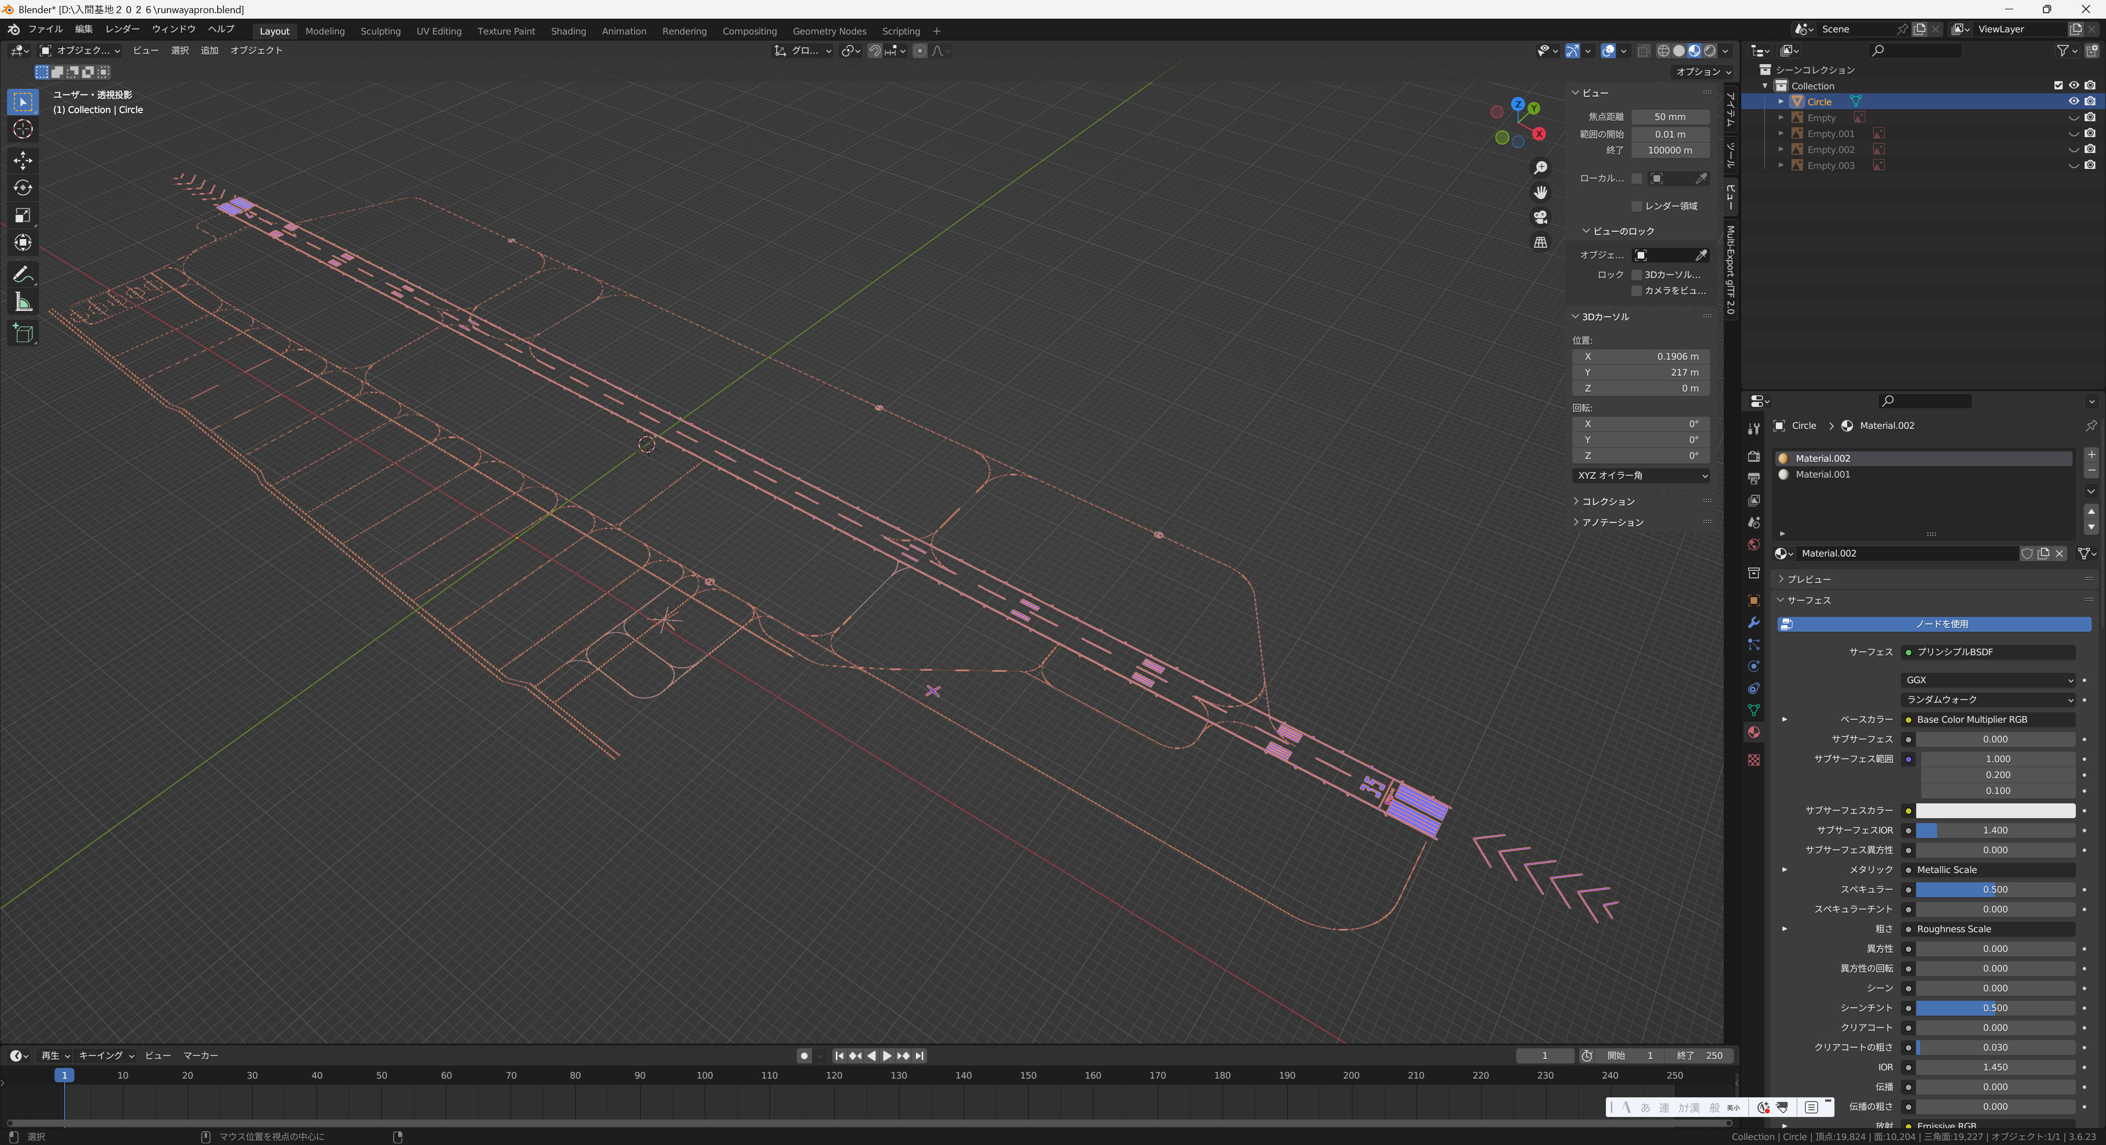The width and height of the screenshot is (2106, 1145).
Task: Click the シーンチント 0.500 slider
Action: (x=1996, y=1008)
